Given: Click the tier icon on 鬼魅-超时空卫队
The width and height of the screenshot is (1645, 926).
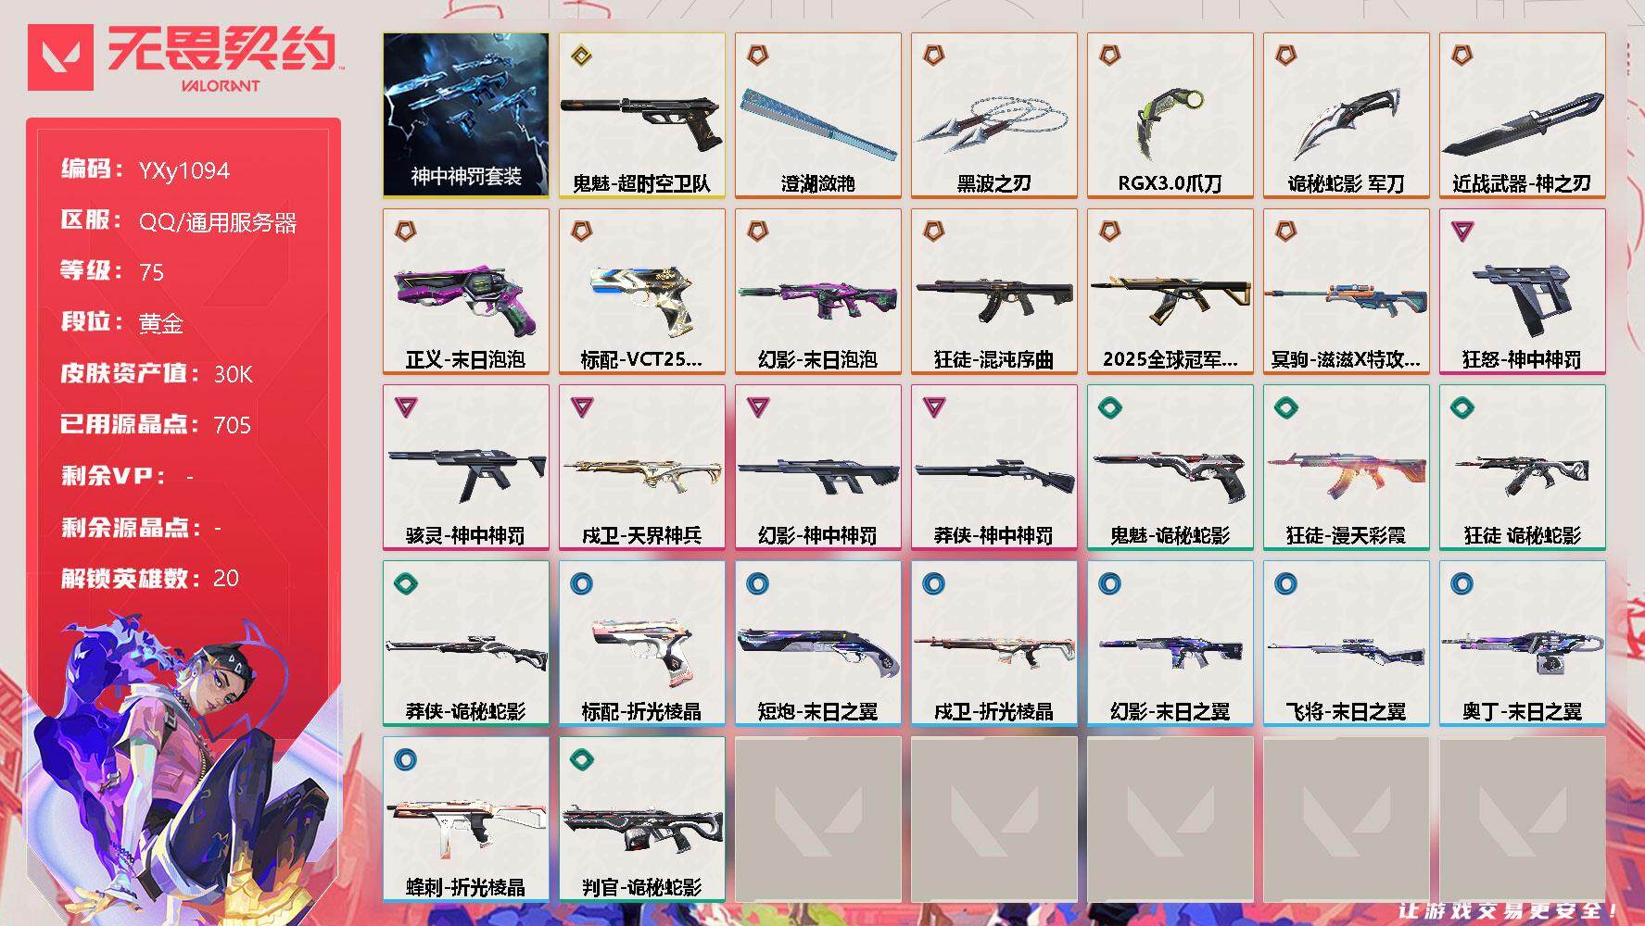Looking at the screenshot, I should click(581, 56).
